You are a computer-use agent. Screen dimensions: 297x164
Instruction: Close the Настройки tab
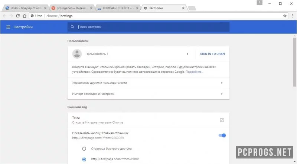coord(183,8)
